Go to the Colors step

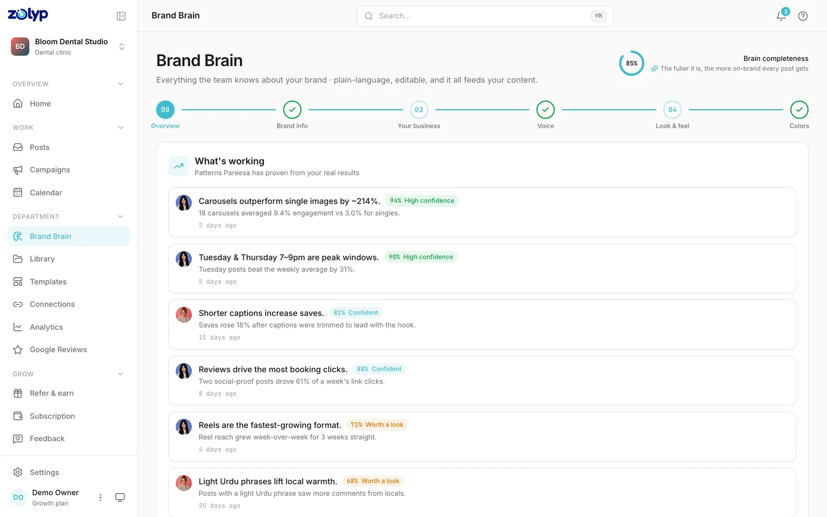pyautogui.click(x=800, y=110)
